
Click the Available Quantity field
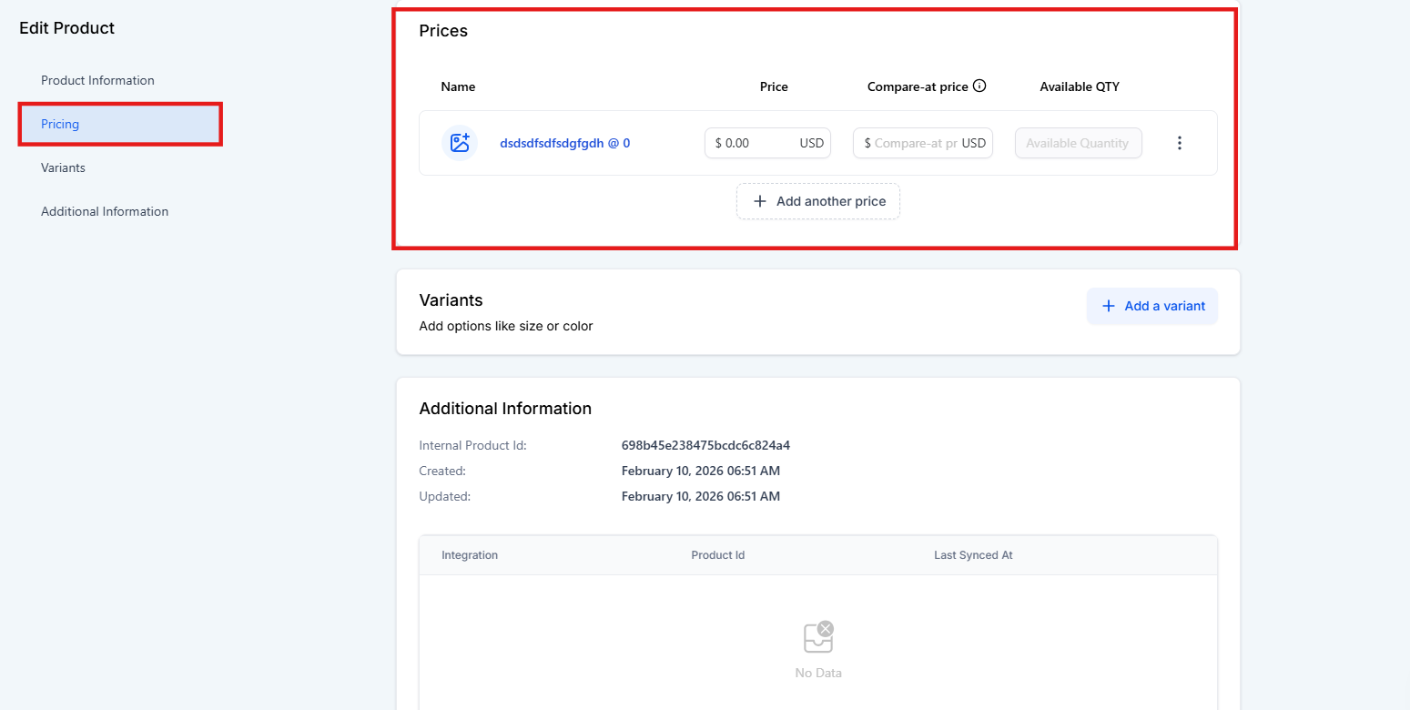tap(1078, 143)
